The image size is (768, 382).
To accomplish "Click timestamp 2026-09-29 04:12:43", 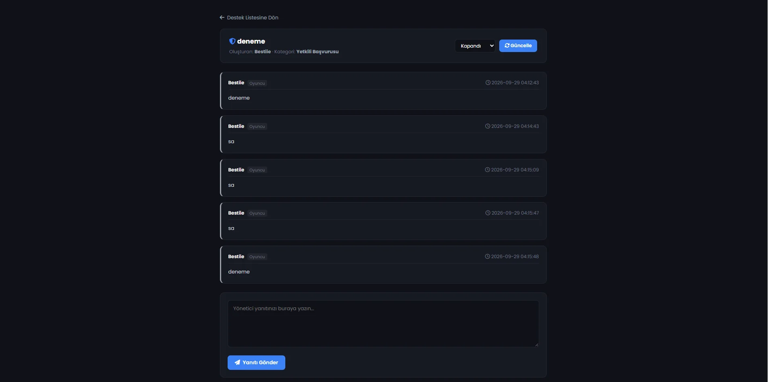I will tap(515, 83).
